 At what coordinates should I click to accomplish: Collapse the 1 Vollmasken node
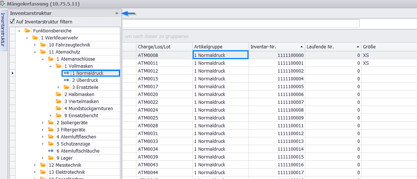[50, 66]
